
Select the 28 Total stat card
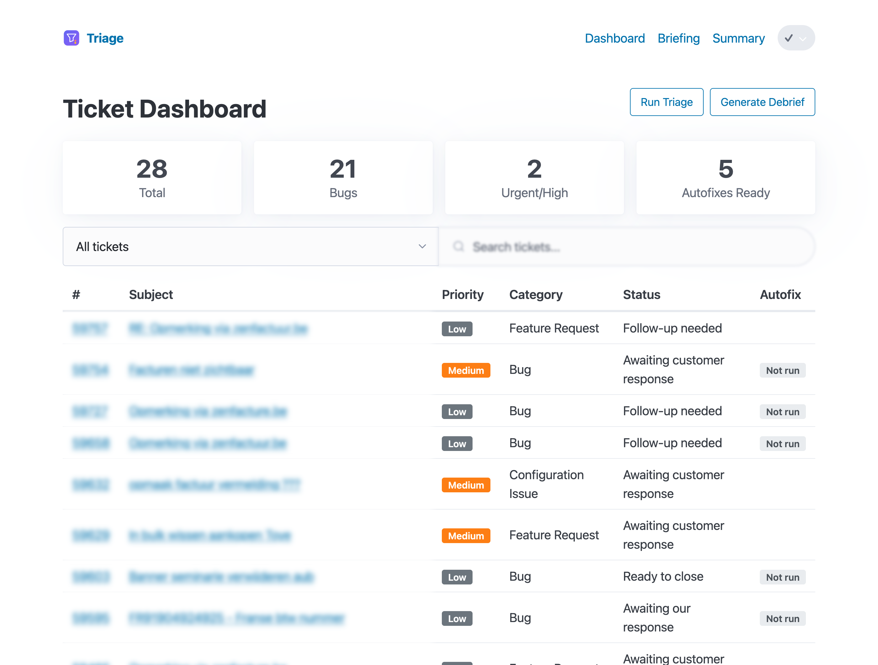[152, 178]
